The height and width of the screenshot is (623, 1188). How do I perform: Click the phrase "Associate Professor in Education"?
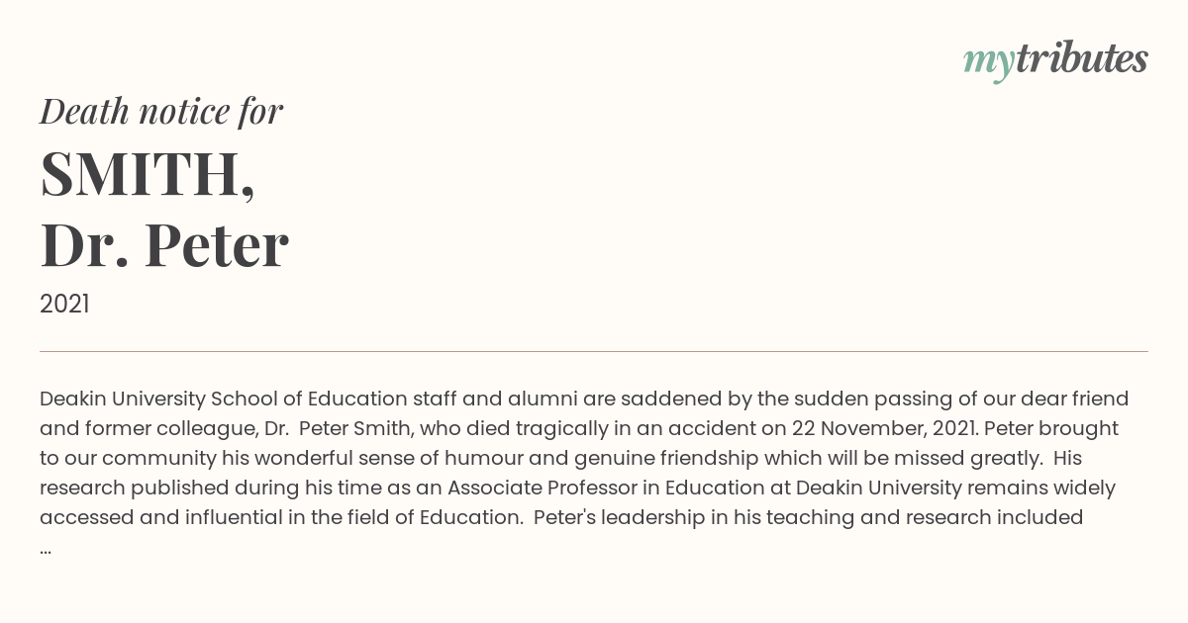(x=609, y=489)
